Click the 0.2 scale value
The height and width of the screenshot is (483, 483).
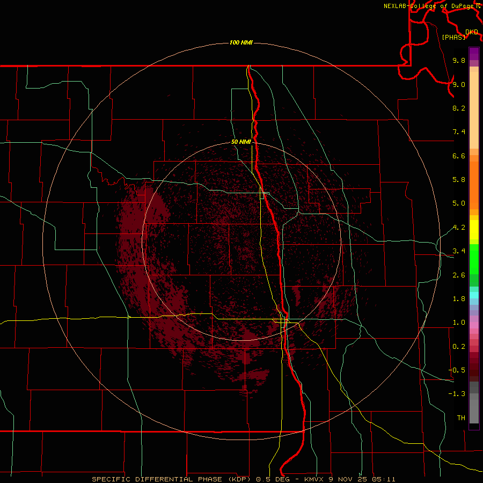click(x=459, y=347)
